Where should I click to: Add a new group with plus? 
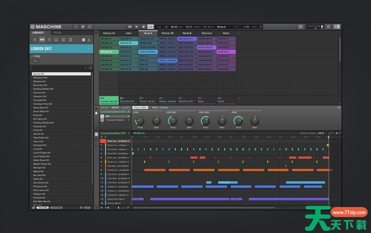tap(239, 98)
